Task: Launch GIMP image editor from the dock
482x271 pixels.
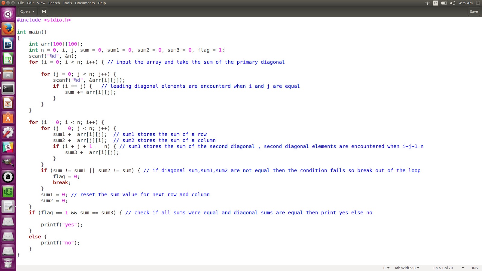Action: pyautogui.click(x=8, y=162)
